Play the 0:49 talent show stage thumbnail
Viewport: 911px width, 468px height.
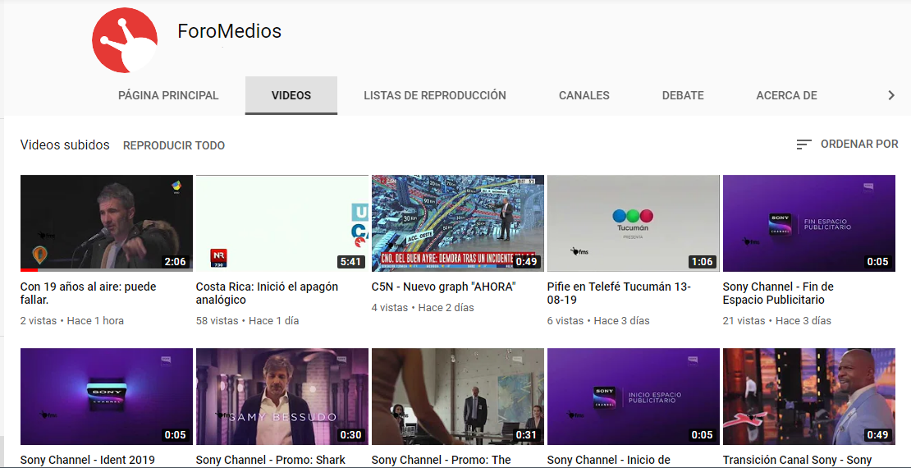[x=808, y=397]
